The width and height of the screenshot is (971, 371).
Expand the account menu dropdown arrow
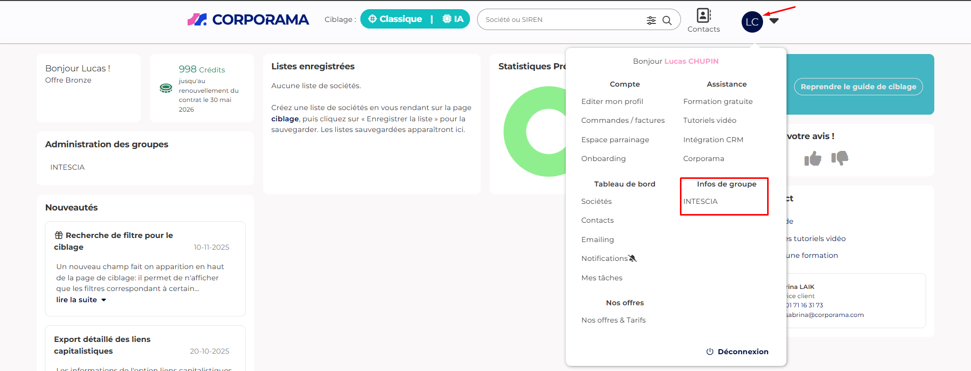(x=774, y=21)
